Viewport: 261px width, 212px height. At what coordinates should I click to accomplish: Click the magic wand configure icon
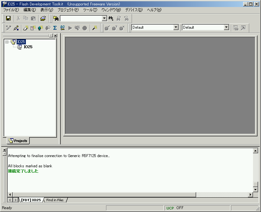coord(95,28)
